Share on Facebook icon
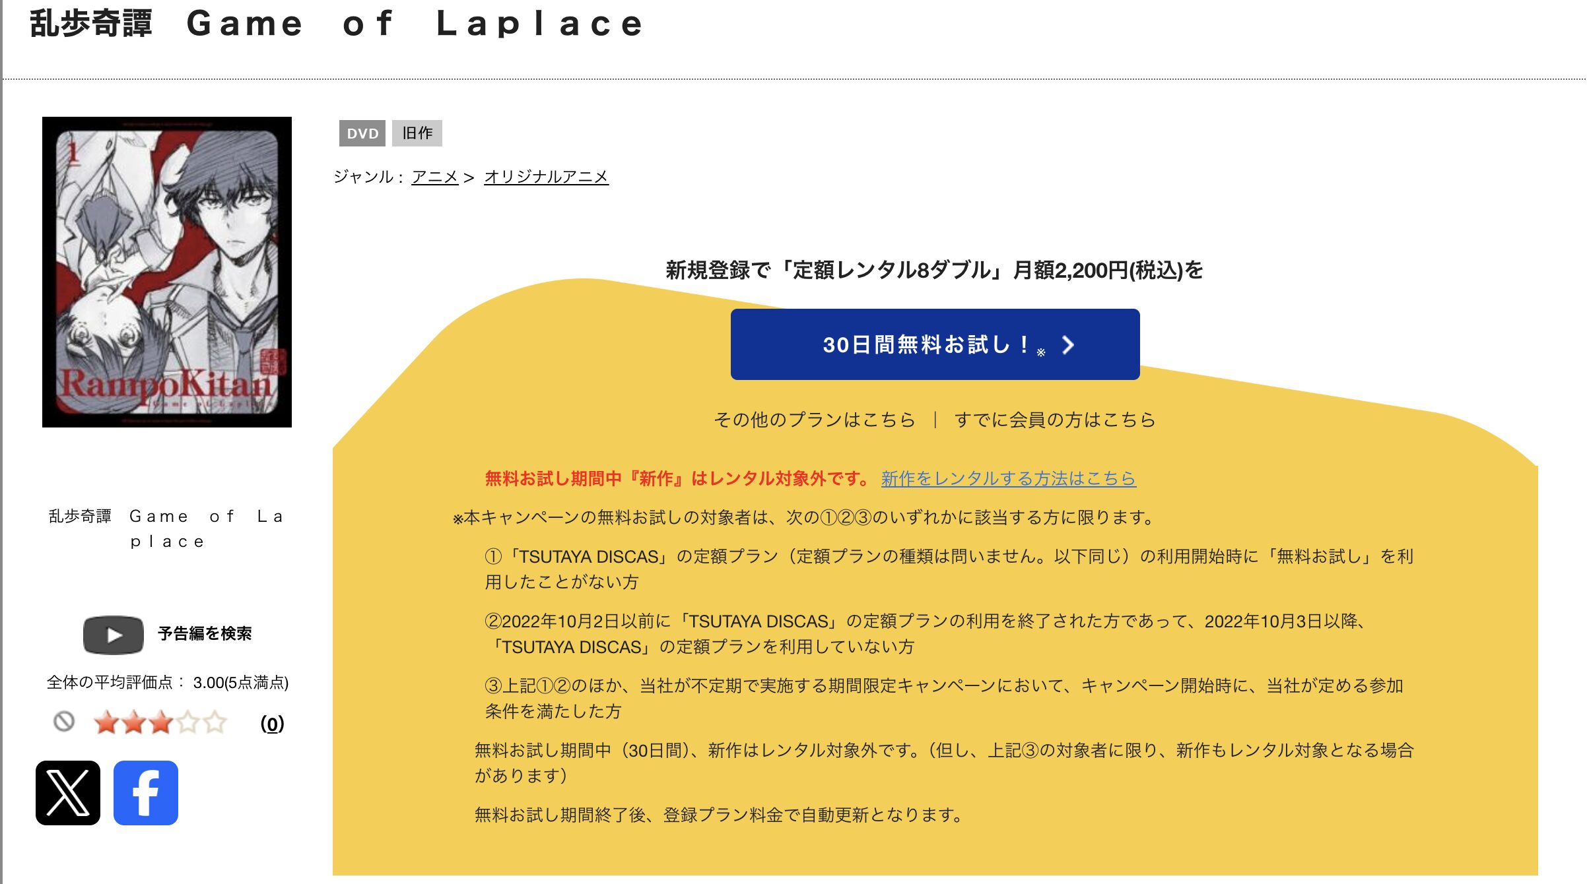The width and height of the screenshot is (1587, 884). click(146, 792)
